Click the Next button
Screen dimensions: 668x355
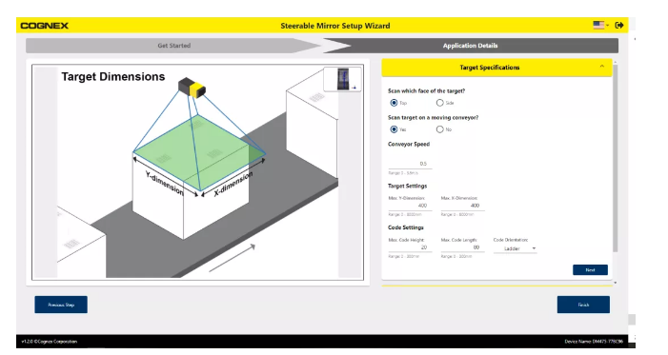pyautogui.click(x=590, y=270)
